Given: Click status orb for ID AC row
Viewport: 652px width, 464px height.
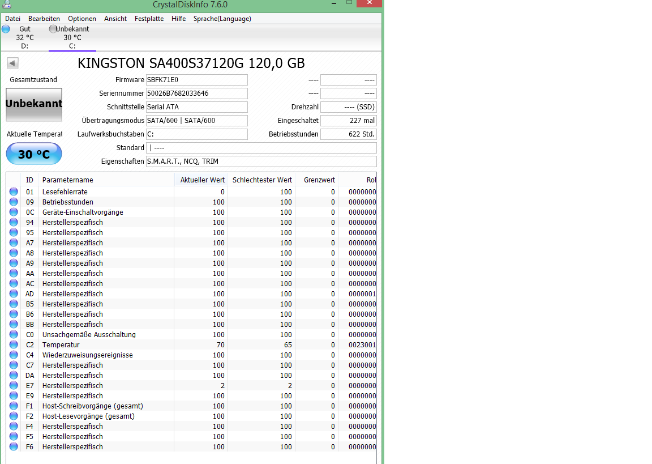Looking at the screenshot, I should (14, 283).
